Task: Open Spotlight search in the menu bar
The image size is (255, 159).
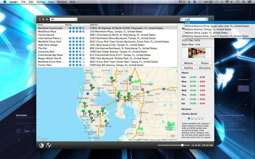Action: (x=244, y=2)
